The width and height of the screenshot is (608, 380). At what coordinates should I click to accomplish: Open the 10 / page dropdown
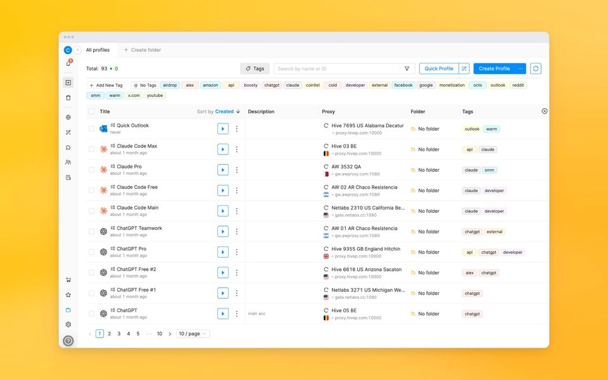193,334
